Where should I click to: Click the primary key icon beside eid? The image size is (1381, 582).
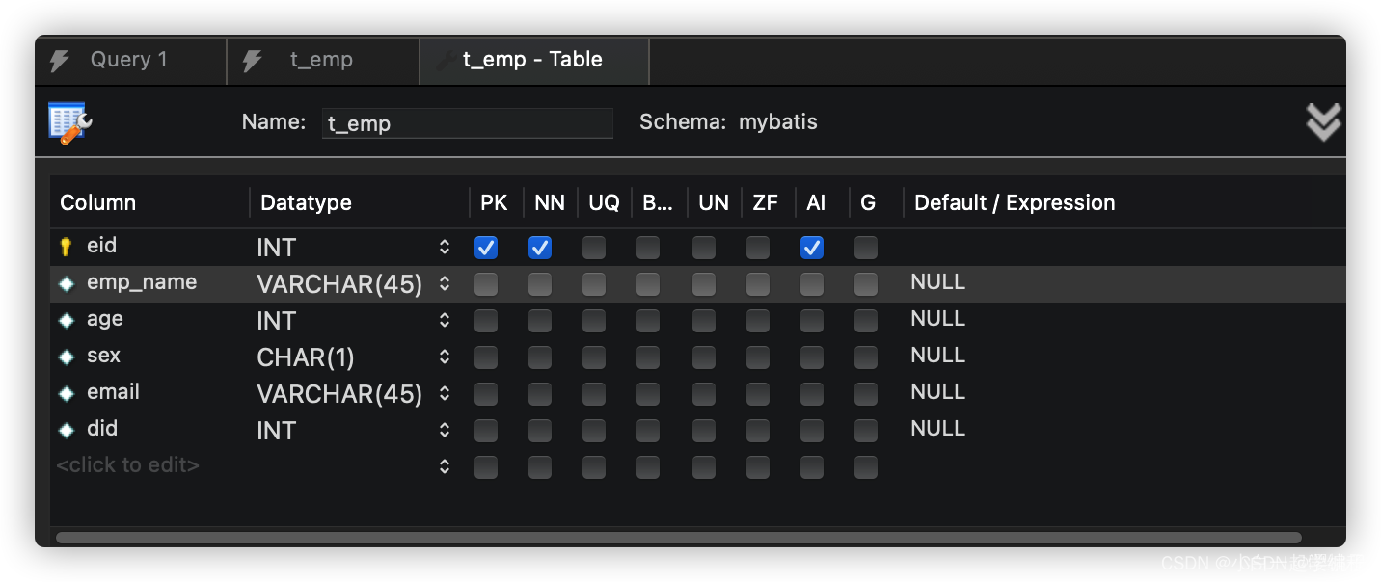tap(66, 247)
